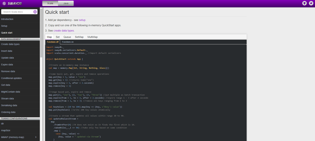The height and width of the screenshot is (141, 315).
Task: Click the Quick start page heading
Action: (x=57, y=12)
